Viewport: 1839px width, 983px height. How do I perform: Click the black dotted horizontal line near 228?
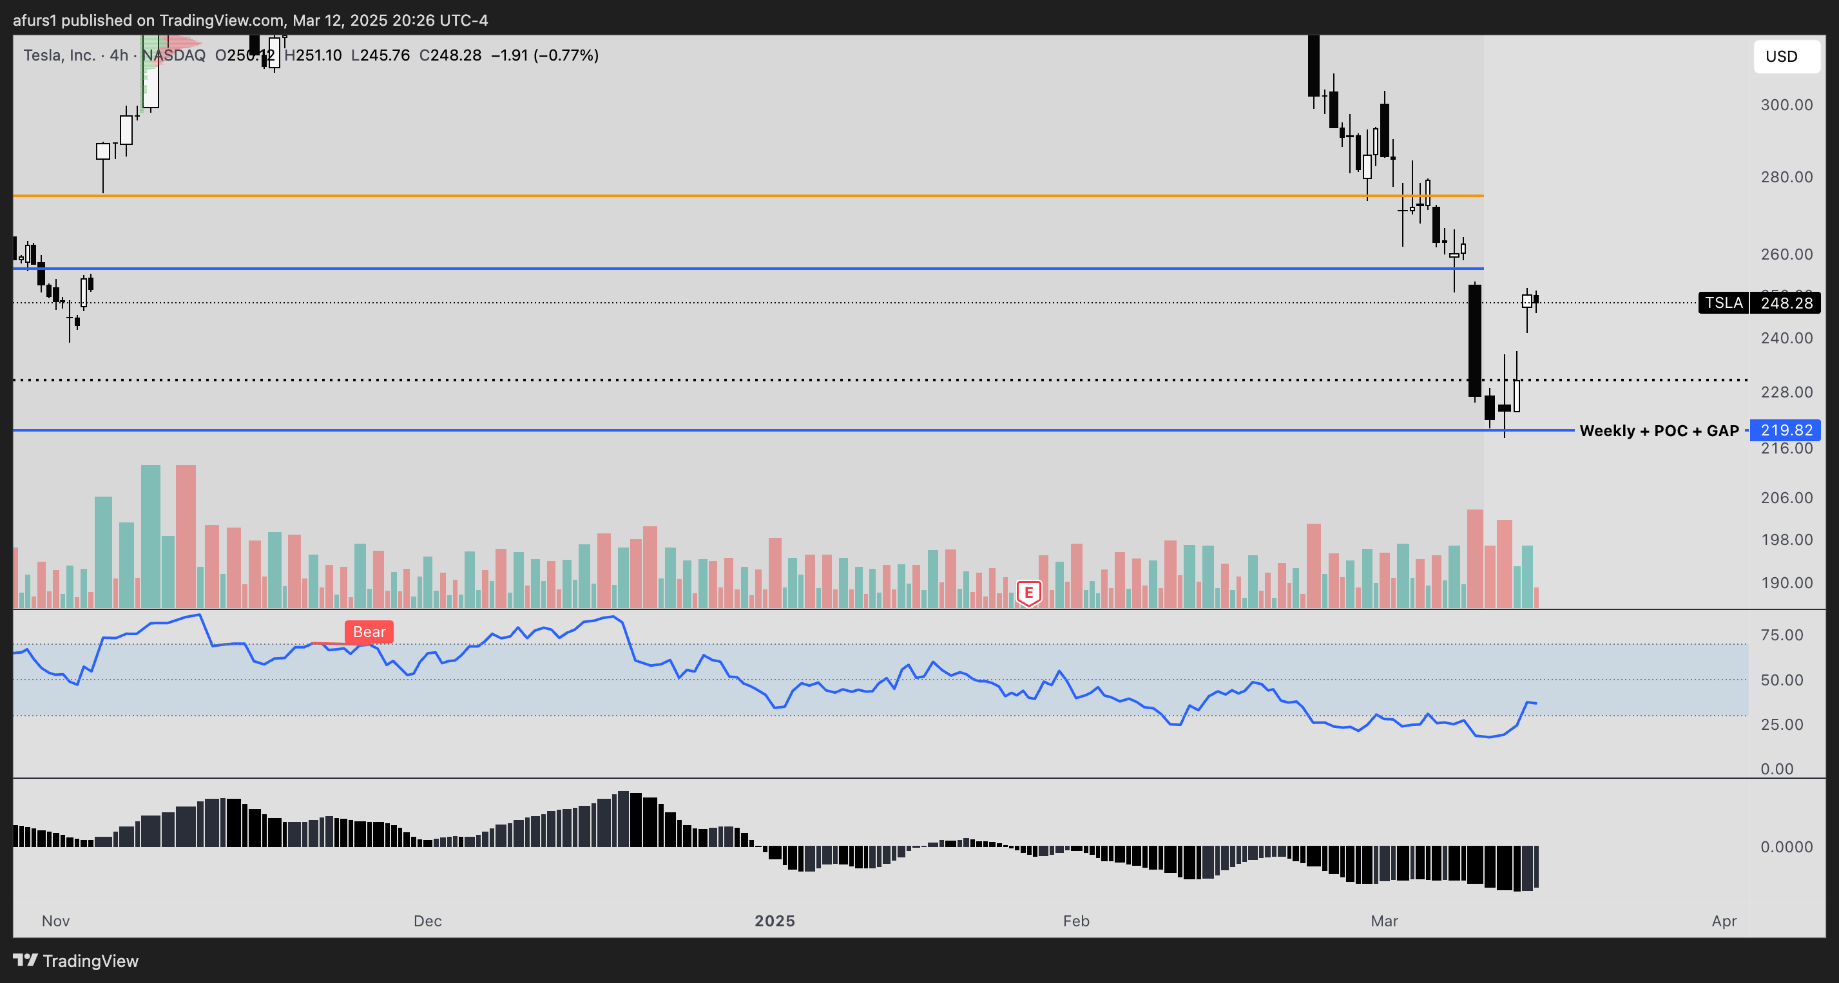(880, 380)
